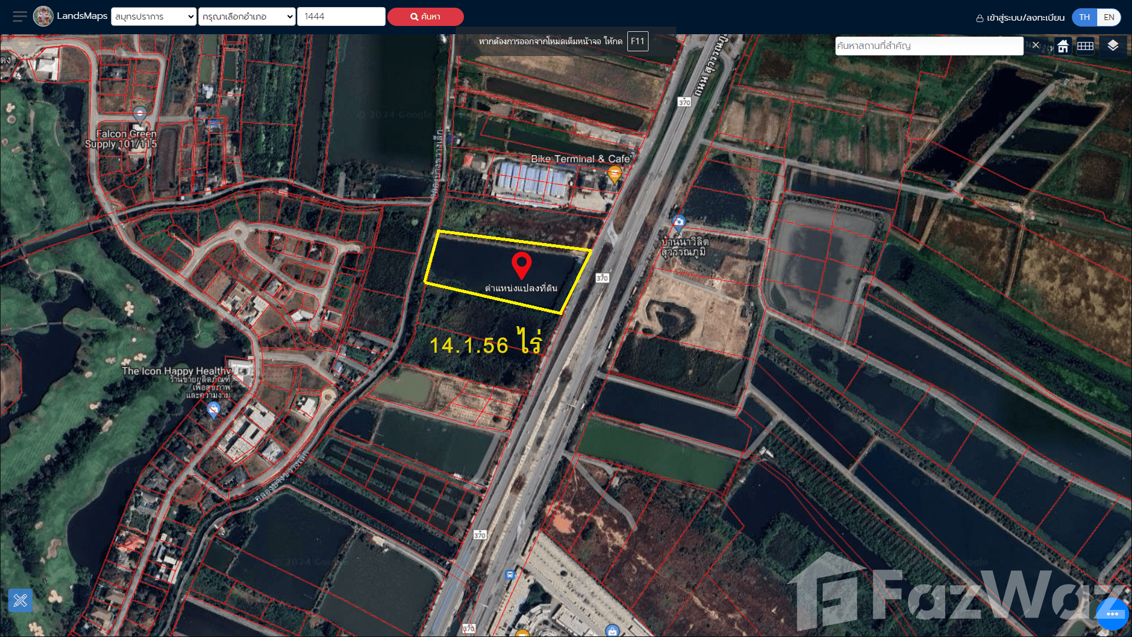Focus the landmark search box
This screenshot has width=1132, height=637.
(x=929, y=46)
